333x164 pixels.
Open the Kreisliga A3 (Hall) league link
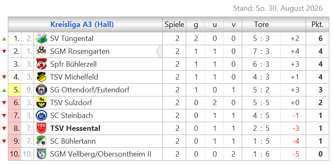[82, 24]
